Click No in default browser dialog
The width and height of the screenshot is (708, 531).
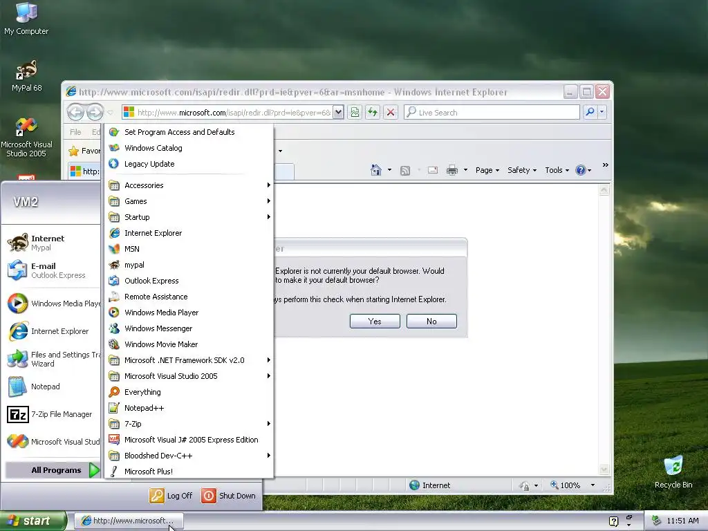click(431, 321)
